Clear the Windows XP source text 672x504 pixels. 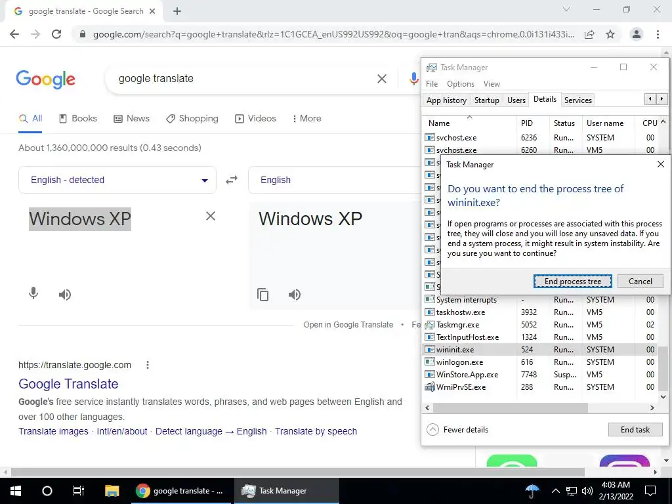211,216
